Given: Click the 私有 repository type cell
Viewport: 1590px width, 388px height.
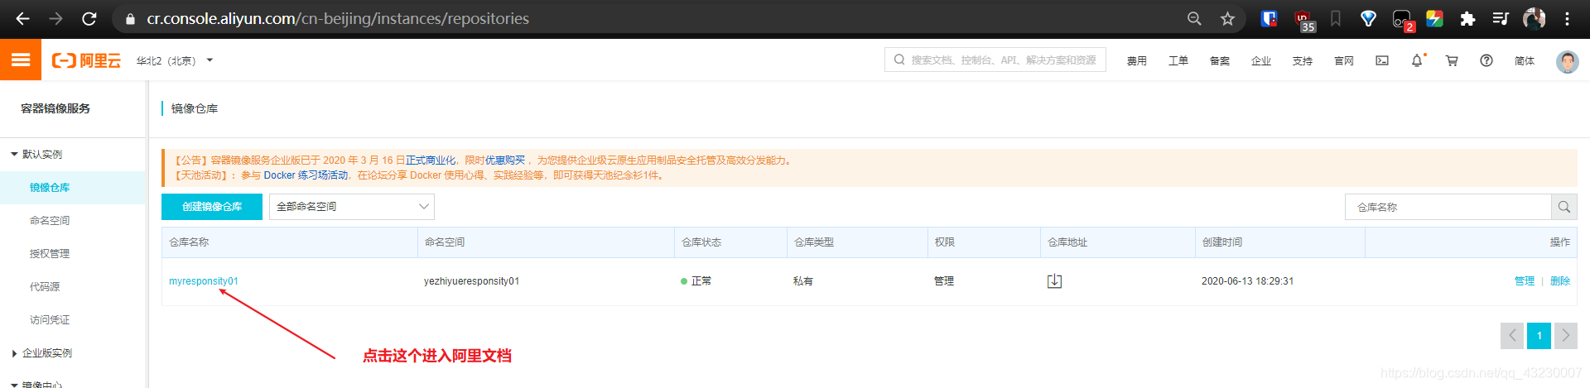Looking at the screenshot, I should coord(803,281).
